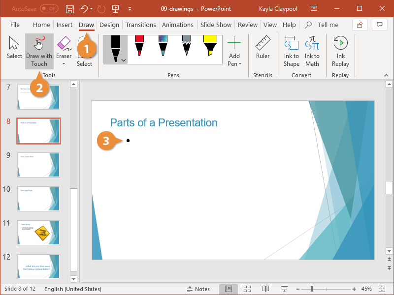
Task: Click the thumbnail pane scroll-up arrow
Action: (73, 84)
